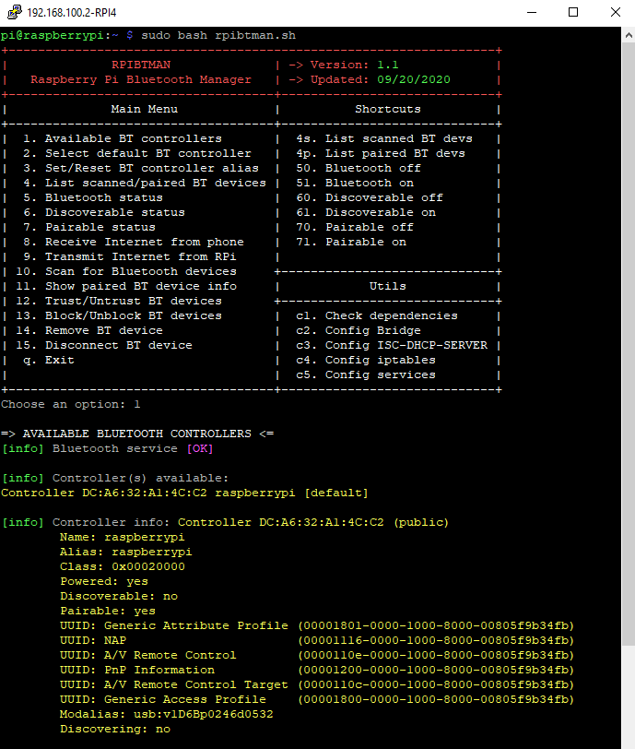Click '61. Discoverable on' shortcut

tap(366, 213)
